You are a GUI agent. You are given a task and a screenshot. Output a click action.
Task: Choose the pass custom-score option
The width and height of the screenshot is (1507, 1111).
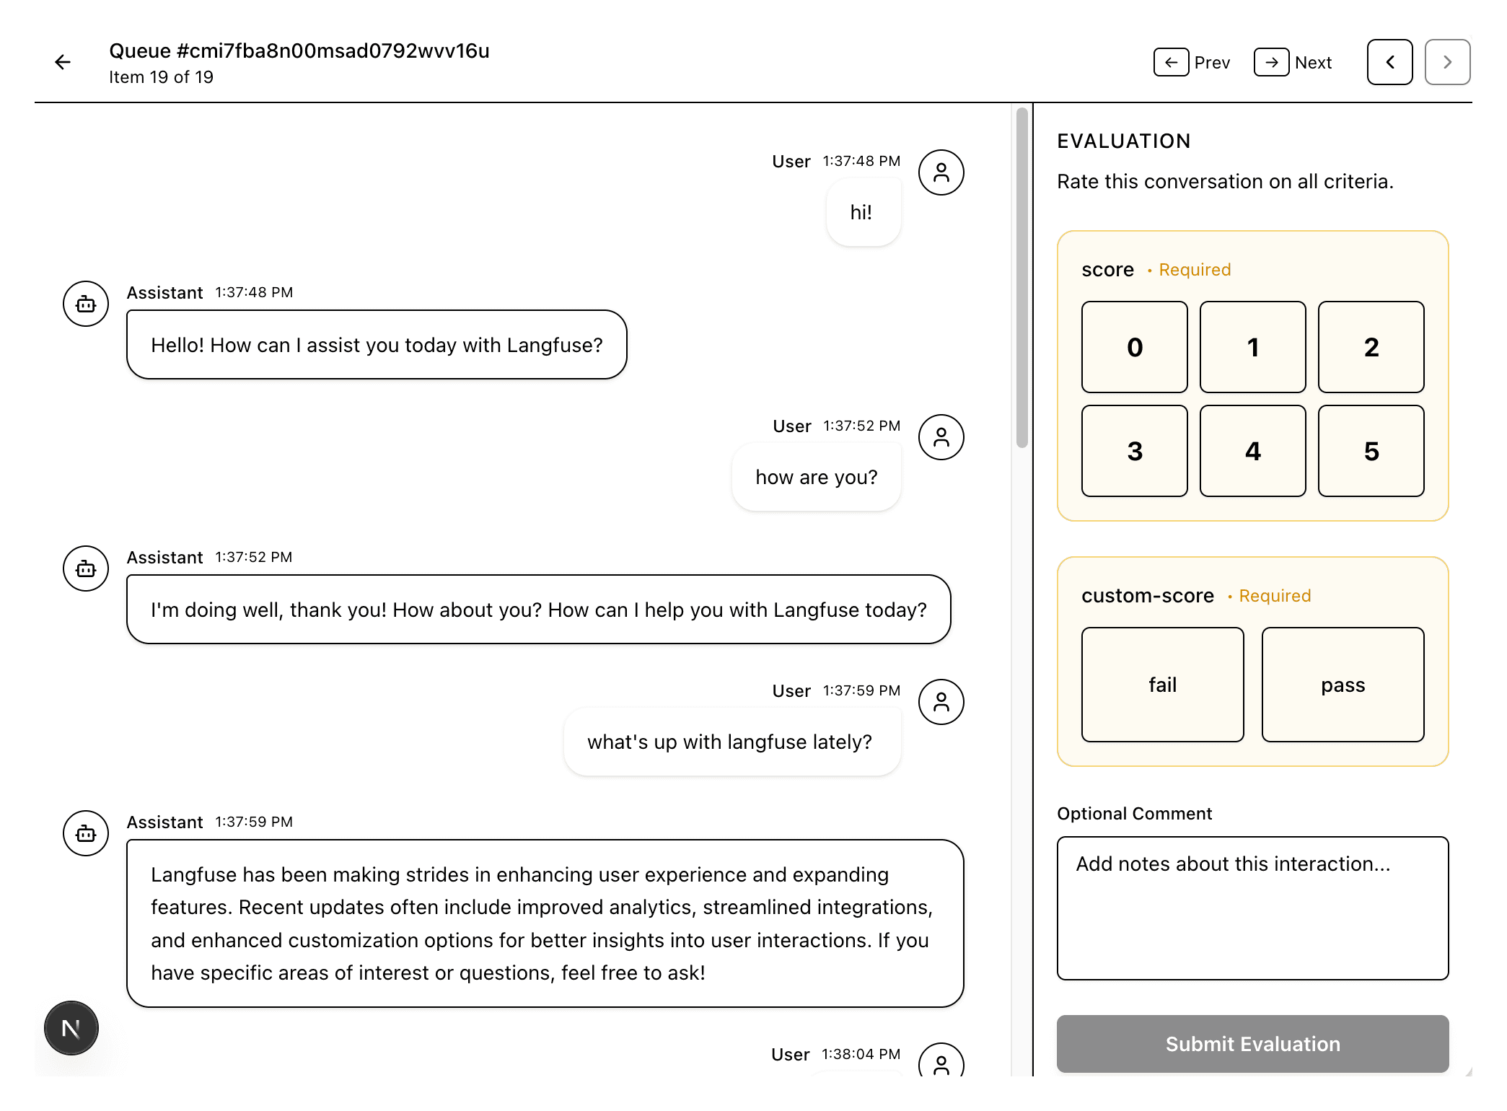tap(1342, 684)
